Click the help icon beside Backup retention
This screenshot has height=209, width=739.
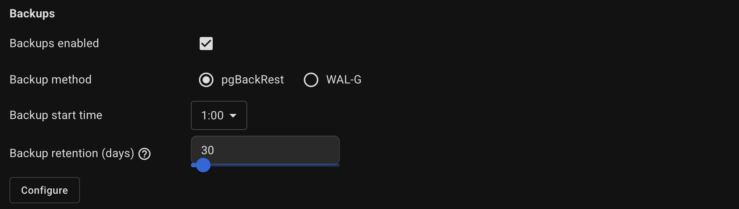tap(144, 154)
